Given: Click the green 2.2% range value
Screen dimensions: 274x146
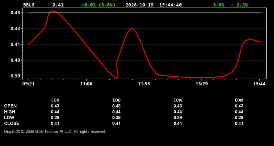Looking at the screenshot, I should pyautogui.click(x=242, y=5).
